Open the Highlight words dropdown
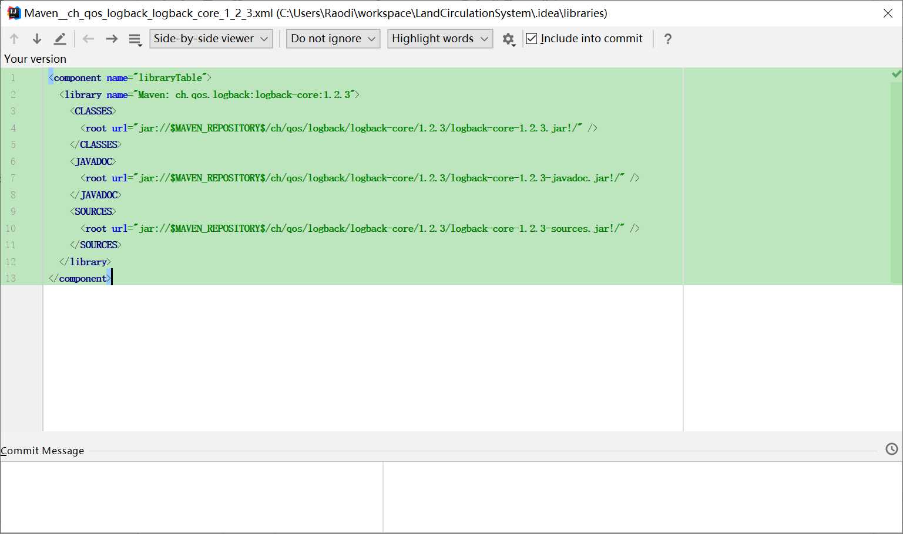Image resolution: width=903 pixels, height=534 pixels. [440, 39]
